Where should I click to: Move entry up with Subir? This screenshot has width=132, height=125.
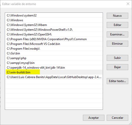[117, 58]
